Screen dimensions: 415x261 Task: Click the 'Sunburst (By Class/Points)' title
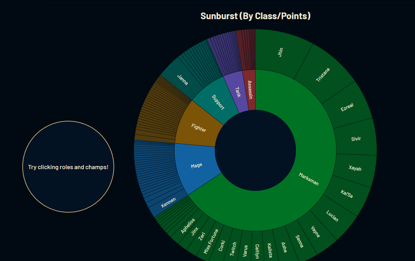pyautogui.click(x=256, y=16)
